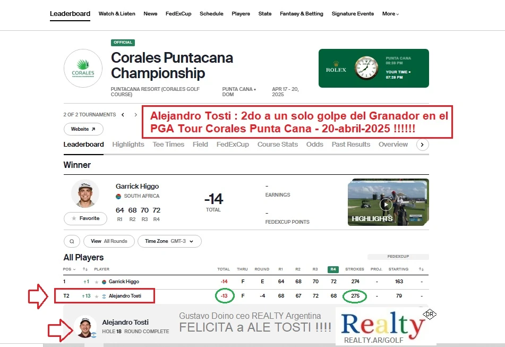This screenshot has height=347, width=505.
Task: Open Garrick Higgo's player link in the table
Action: coord(124,282)
